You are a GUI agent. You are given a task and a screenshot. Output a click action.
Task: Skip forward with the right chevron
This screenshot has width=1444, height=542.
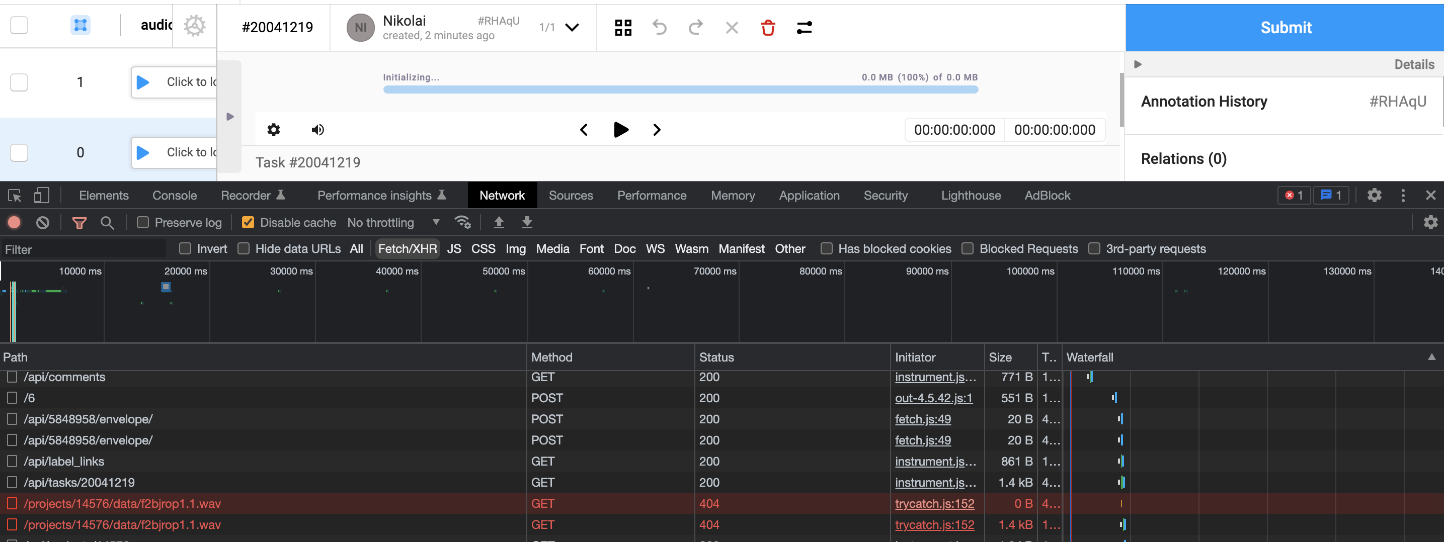(657, 130)
